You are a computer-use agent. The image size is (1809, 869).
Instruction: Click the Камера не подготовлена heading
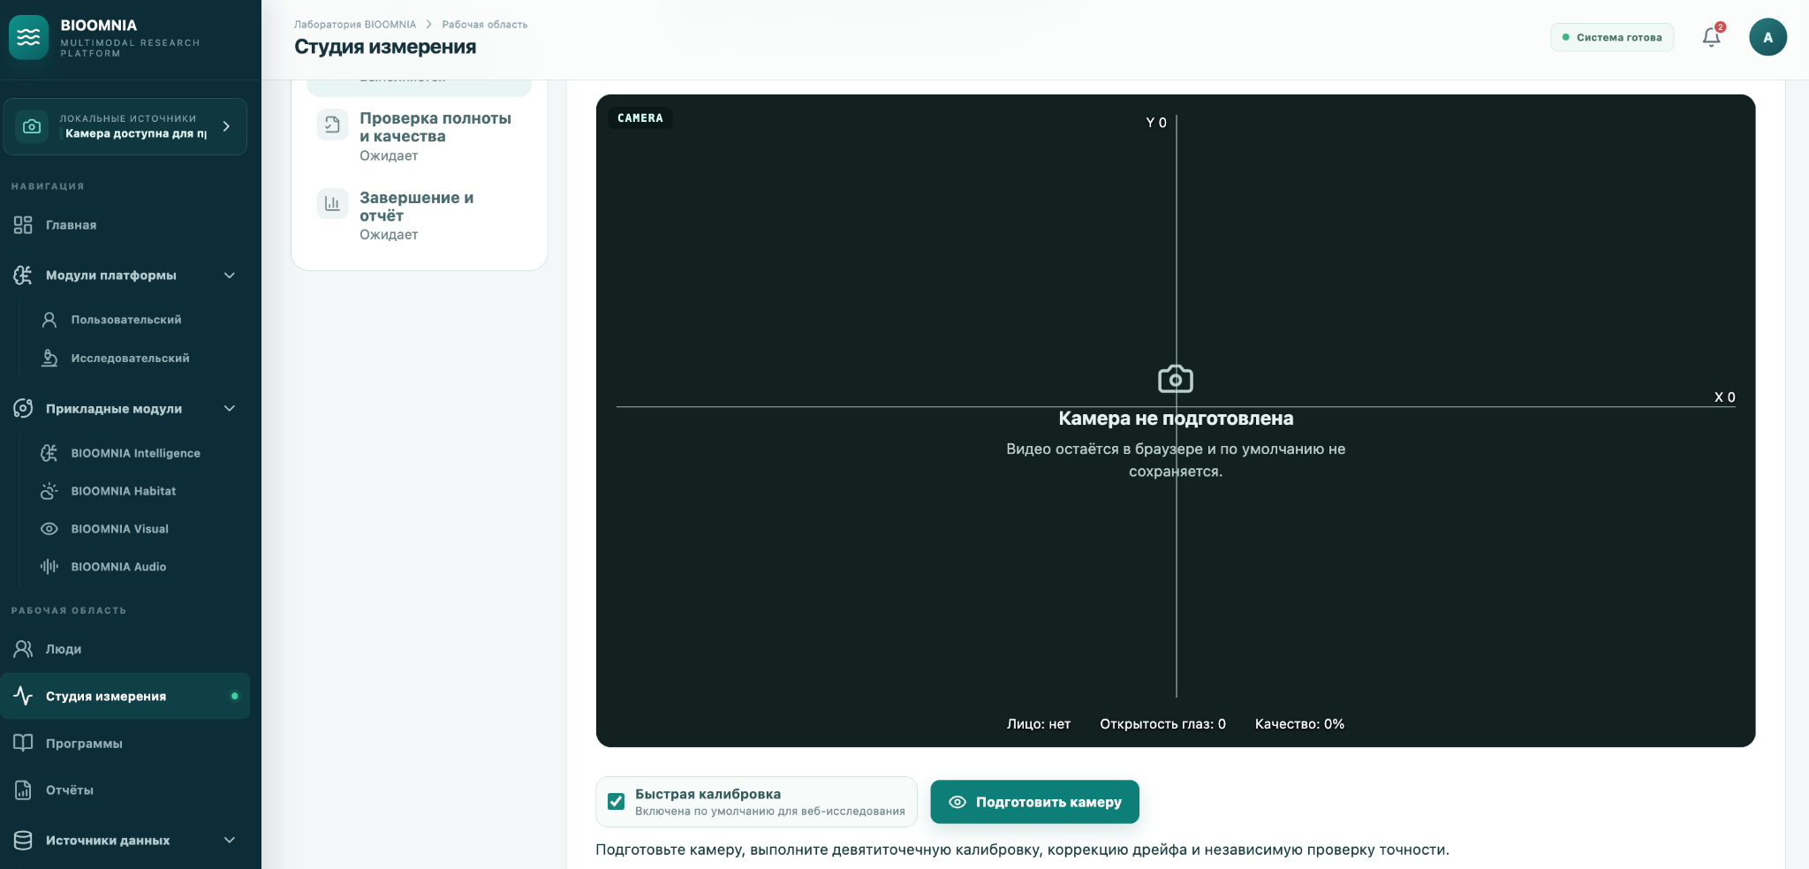(1176, 419)
